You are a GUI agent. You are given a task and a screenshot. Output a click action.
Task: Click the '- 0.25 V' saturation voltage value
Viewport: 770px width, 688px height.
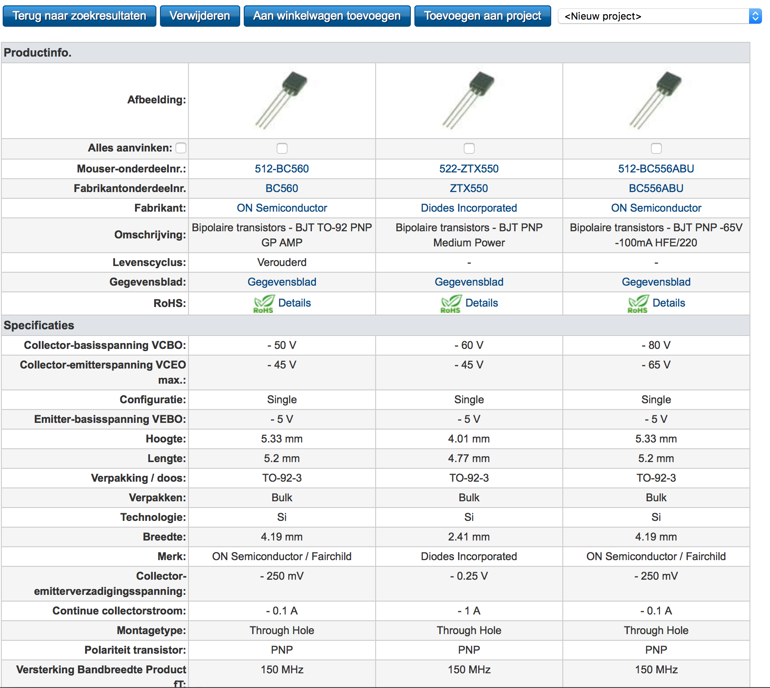[469, 576]
